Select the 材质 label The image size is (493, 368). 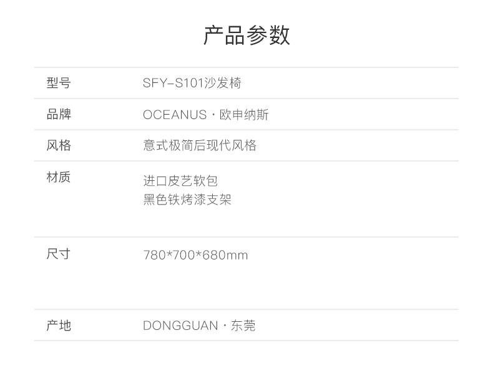tap(59, 177)
